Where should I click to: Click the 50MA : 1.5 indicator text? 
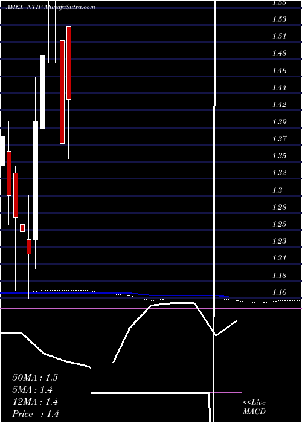[x=35, y=378]
